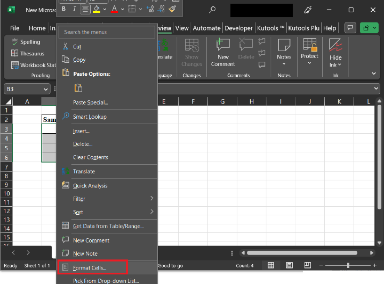Open the Kutools Plus tab
Screen dimensions: 384x284
pos(303,28)
